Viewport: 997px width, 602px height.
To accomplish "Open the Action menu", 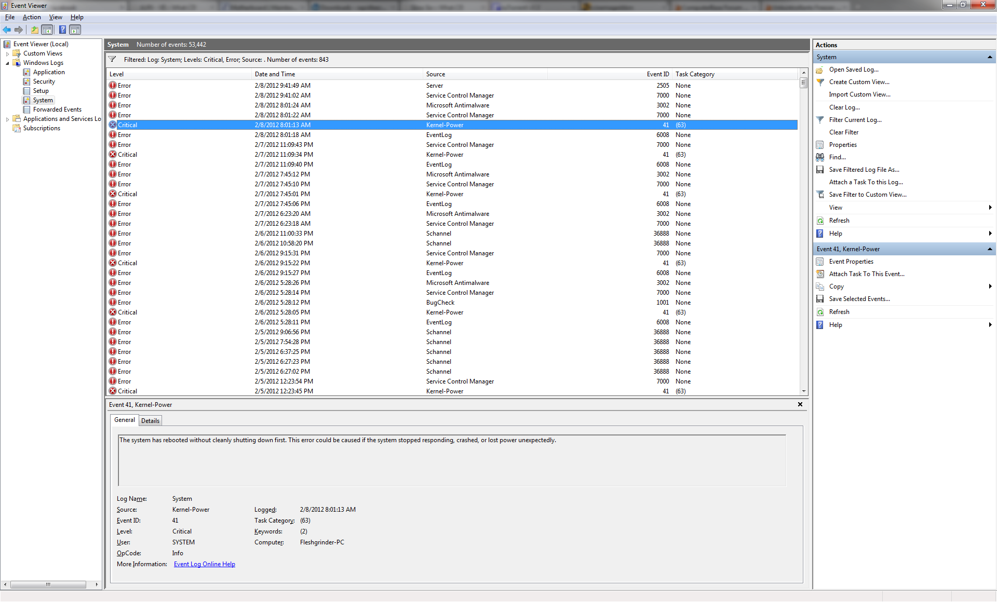I will (x=32, y=17).
